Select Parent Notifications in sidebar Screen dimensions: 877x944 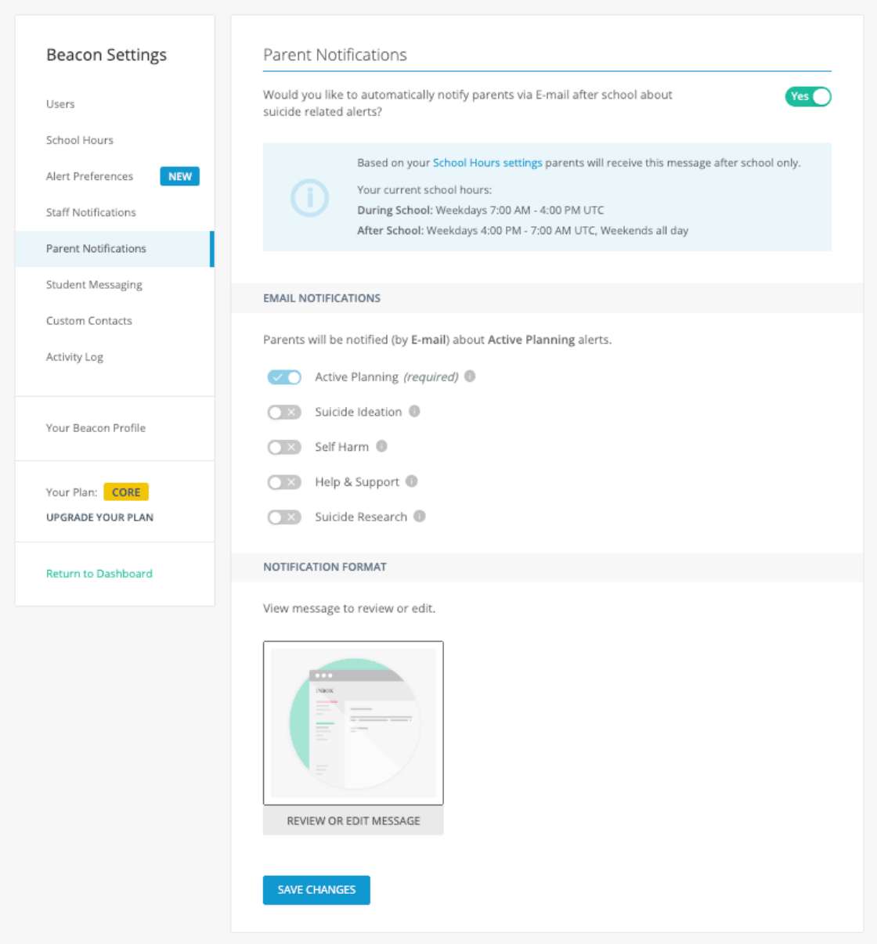point(114,249)
